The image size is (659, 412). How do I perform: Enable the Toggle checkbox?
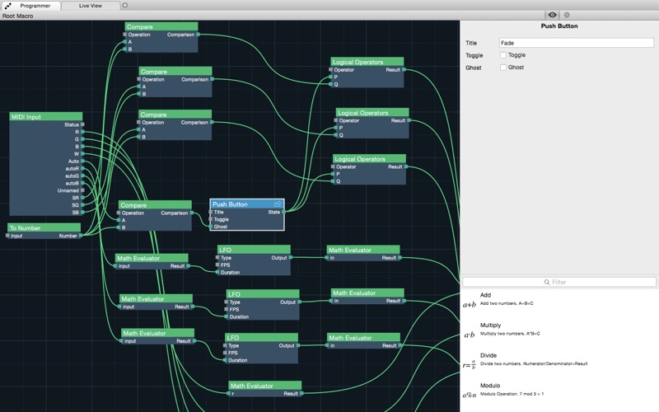pos(503,55)
